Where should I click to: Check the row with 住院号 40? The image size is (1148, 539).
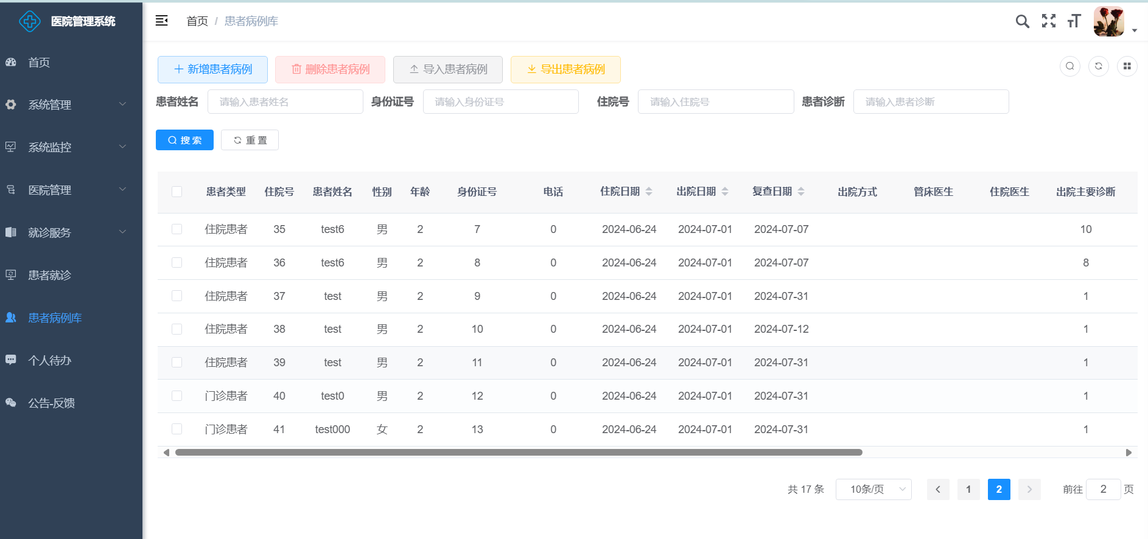(177, 396)
